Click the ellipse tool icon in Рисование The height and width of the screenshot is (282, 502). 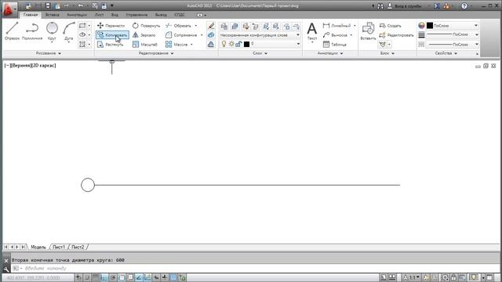point(82,34)
